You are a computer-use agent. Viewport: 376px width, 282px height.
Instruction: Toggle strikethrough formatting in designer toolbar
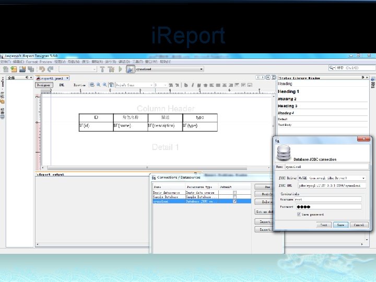pyautogui.click(x=205, y=85)
